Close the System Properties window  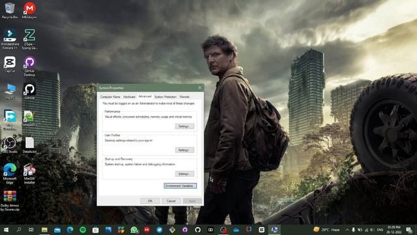point(200,87)
